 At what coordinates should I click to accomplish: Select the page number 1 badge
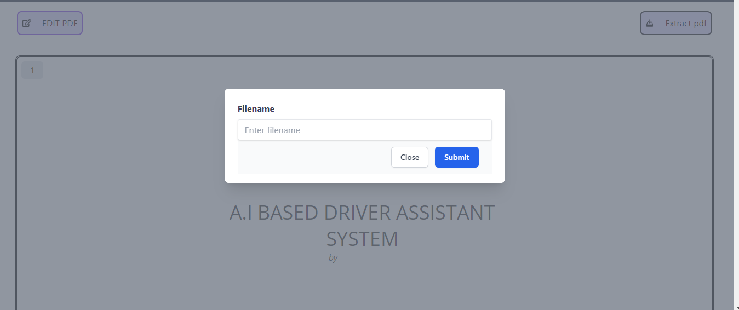(x=32, y=70)
